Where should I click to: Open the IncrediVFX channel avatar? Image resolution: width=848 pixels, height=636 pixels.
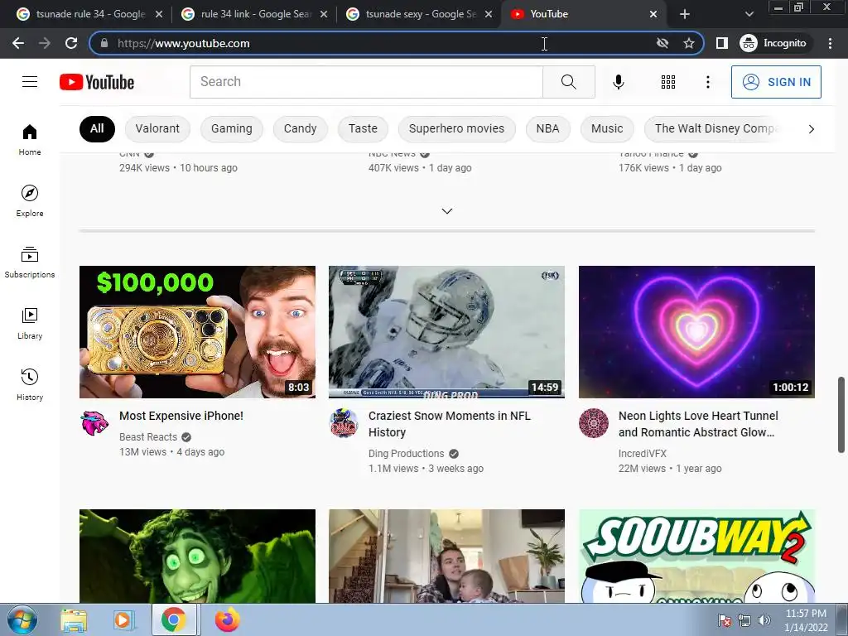click(x=593, y=423)
